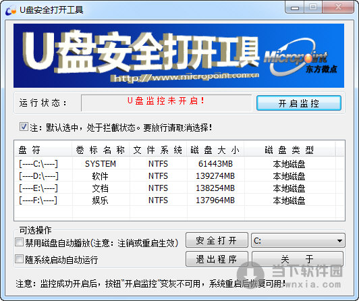Image resolution: width=359 pixels, height=301 pixels.
Task: Click the 61443MB disk size cell
Action: [x=215, y=164]
